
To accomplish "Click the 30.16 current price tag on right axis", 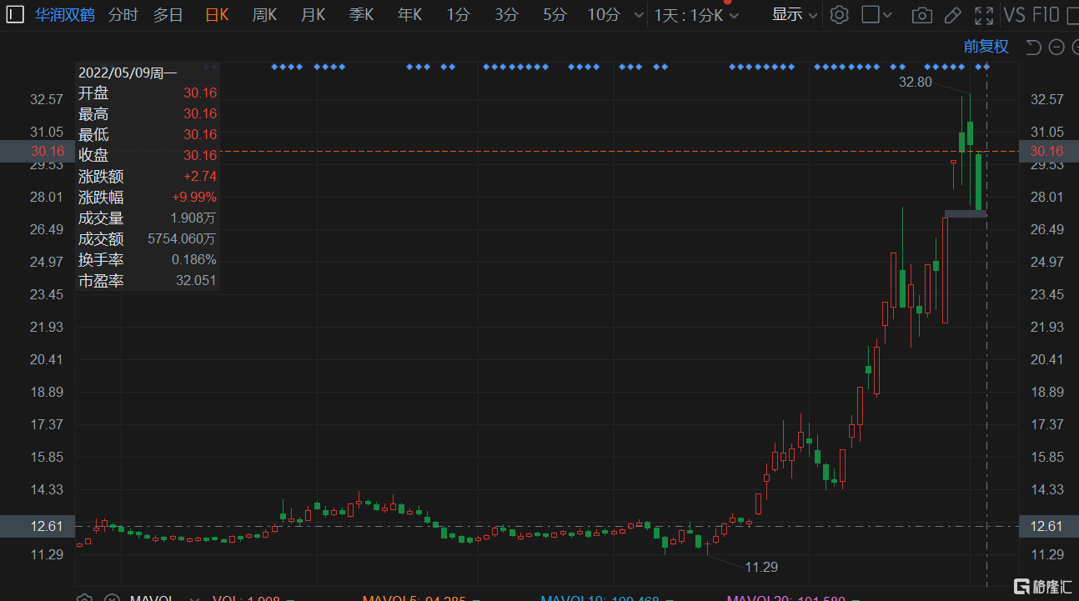I will click(x=1049, y=151).
